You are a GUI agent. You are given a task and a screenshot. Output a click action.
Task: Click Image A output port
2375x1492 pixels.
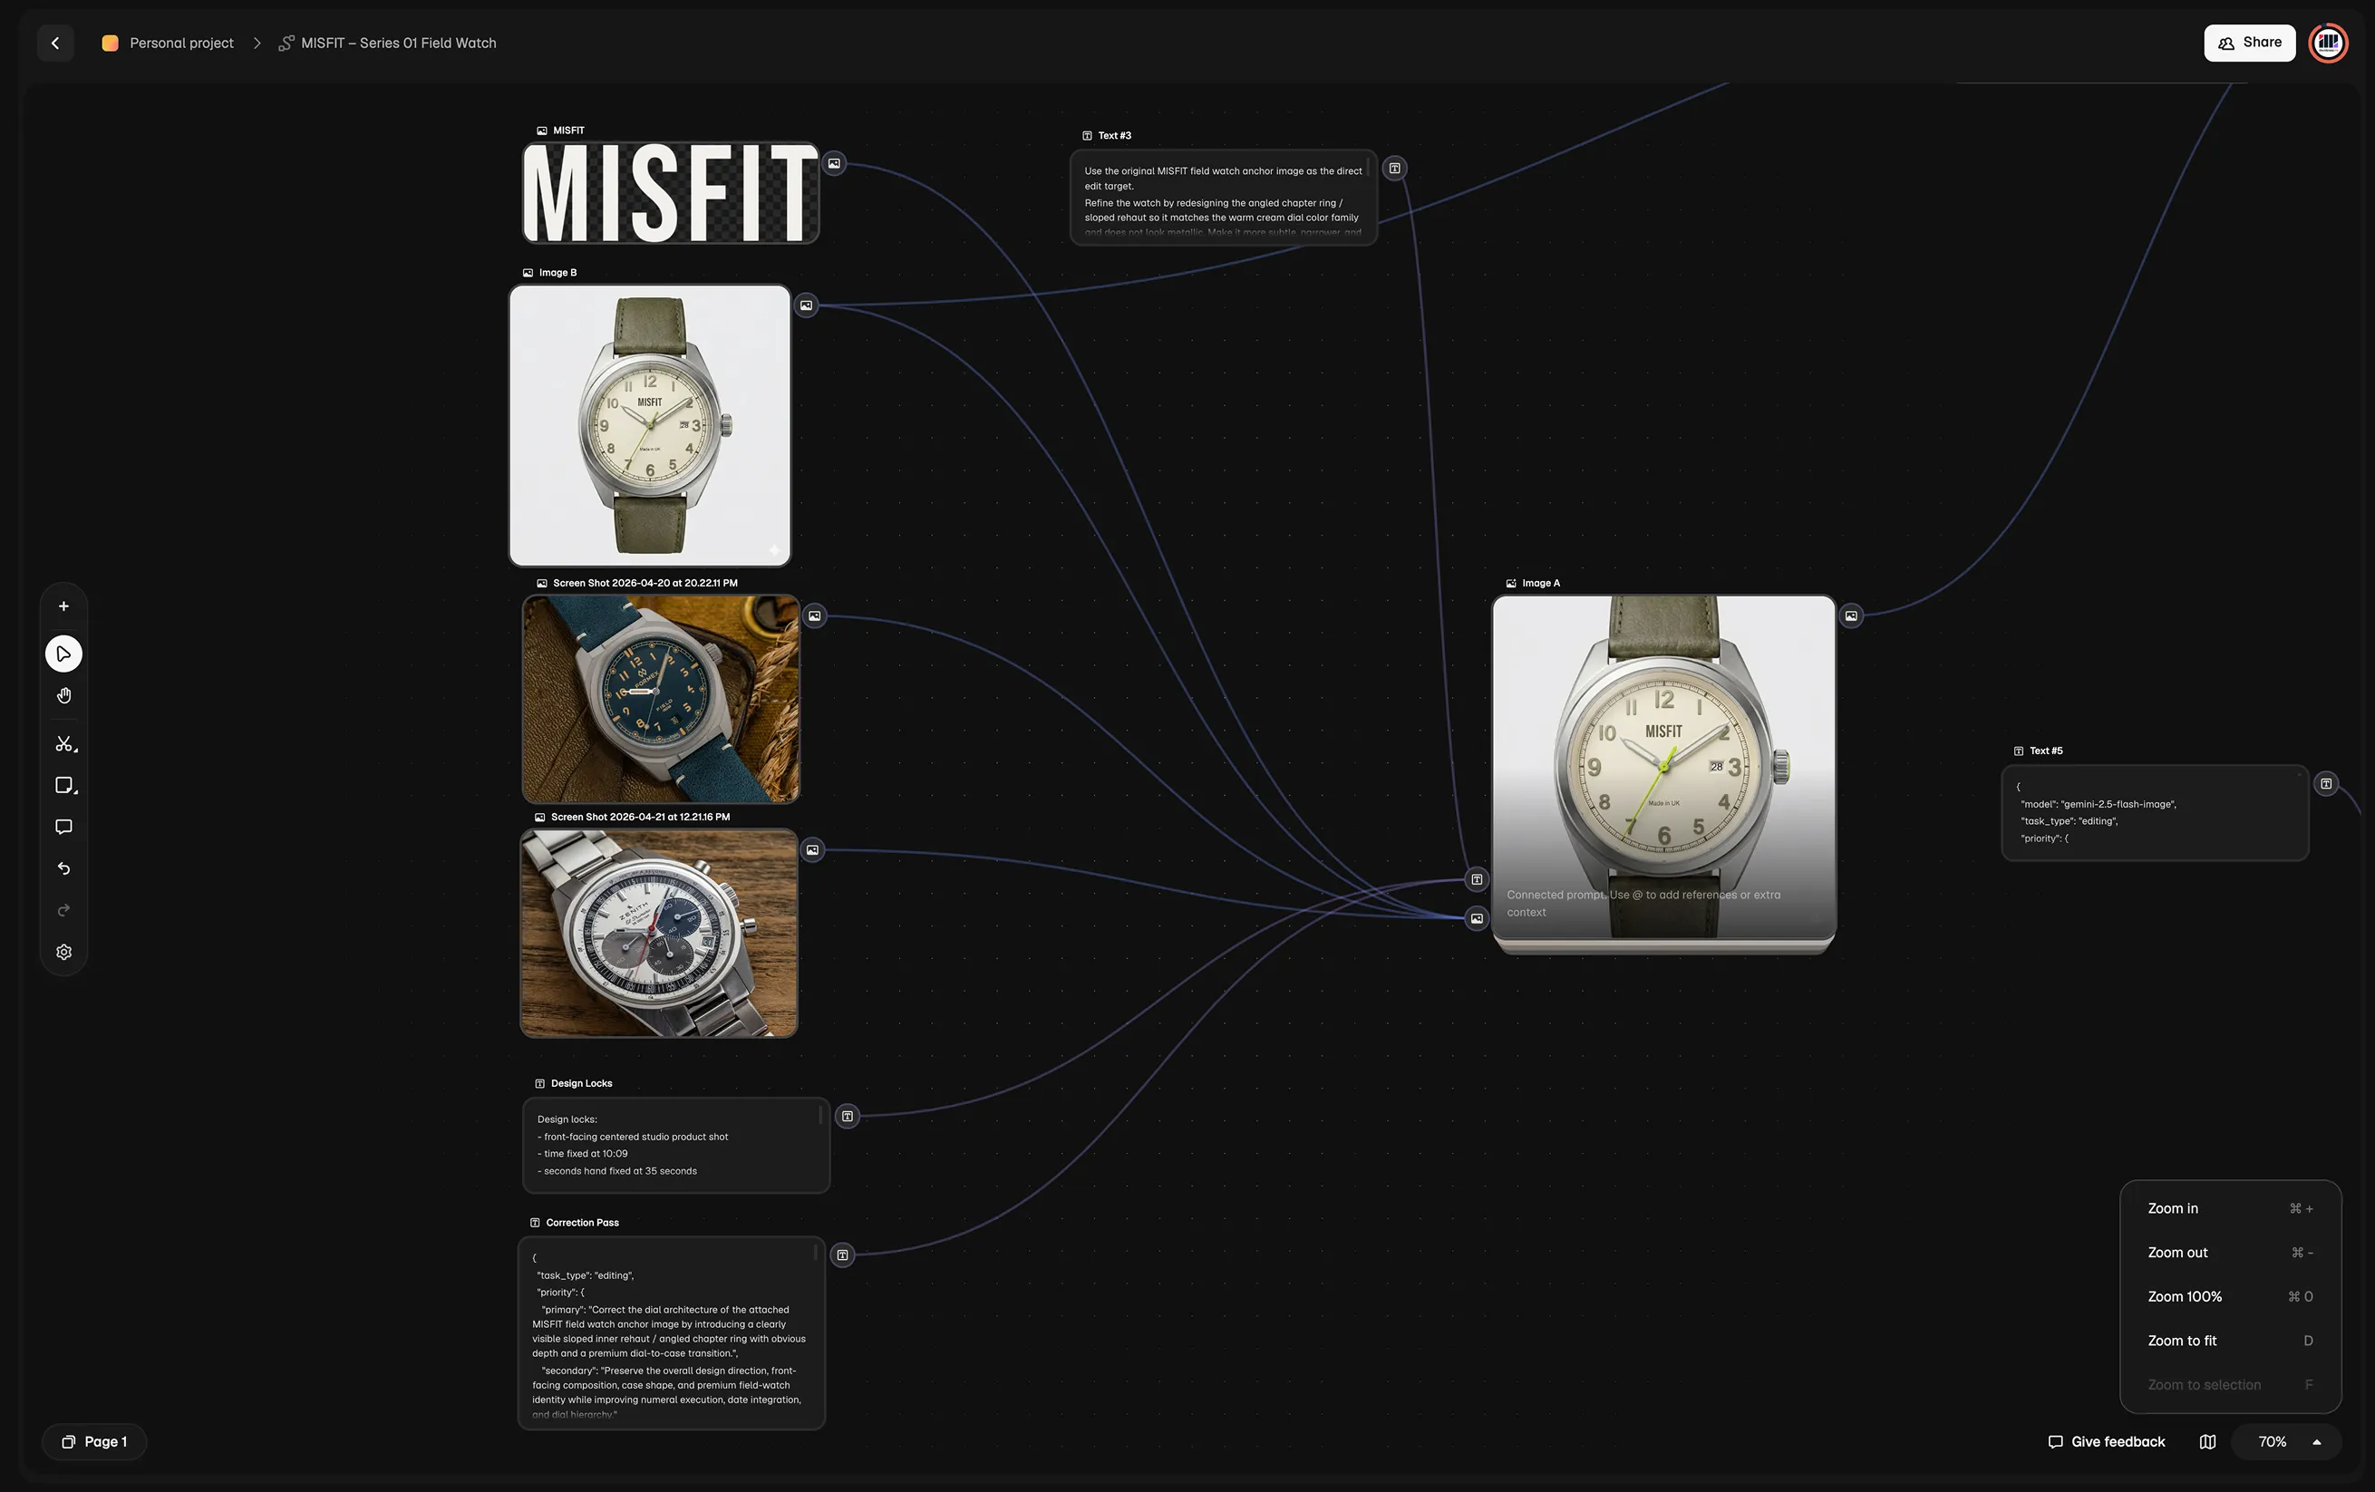(1851, 616)
